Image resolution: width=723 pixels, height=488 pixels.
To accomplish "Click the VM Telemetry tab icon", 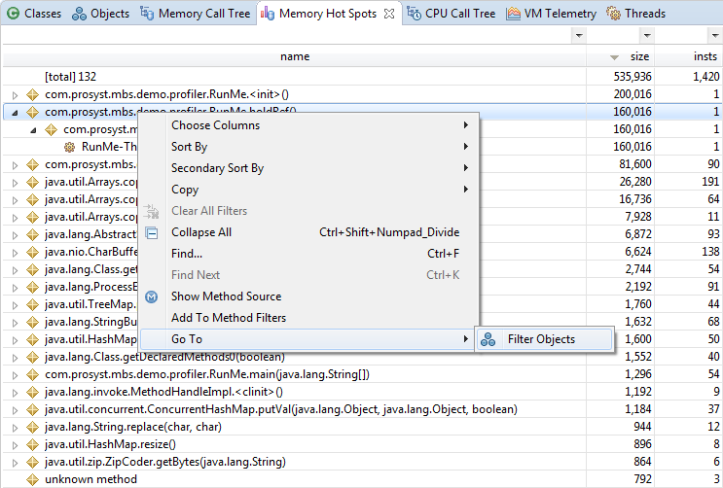I will (x=512, y=14).
